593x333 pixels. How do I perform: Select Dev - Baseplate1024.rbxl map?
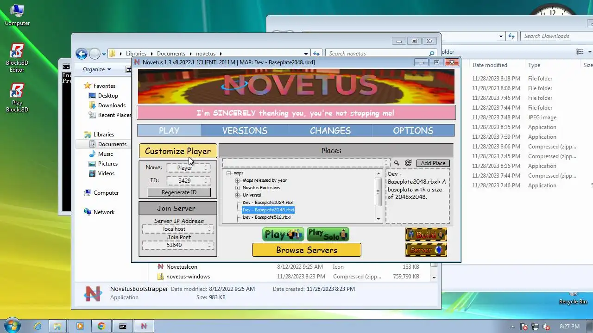(268, 203)
